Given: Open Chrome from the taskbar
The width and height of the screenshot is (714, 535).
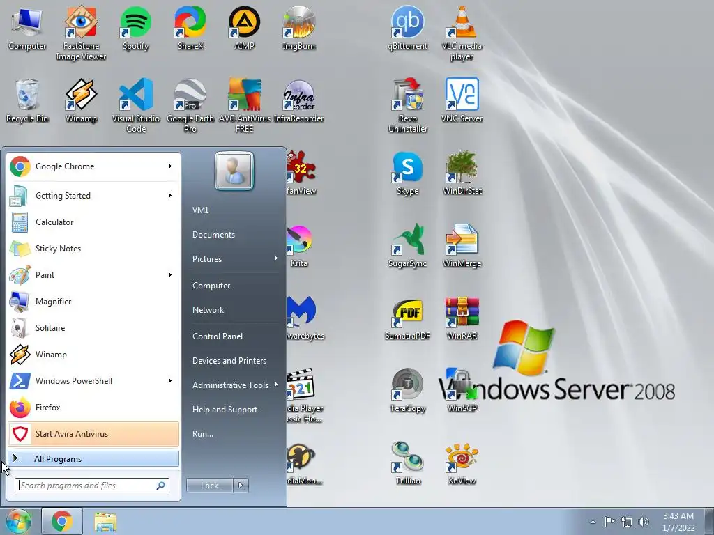Looking at the screenshot, I should tap(62, 521).
